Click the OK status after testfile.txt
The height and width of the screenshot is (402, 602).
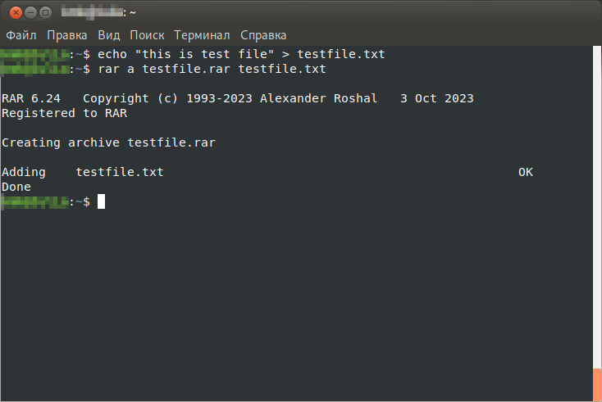(x=526, y=172)
